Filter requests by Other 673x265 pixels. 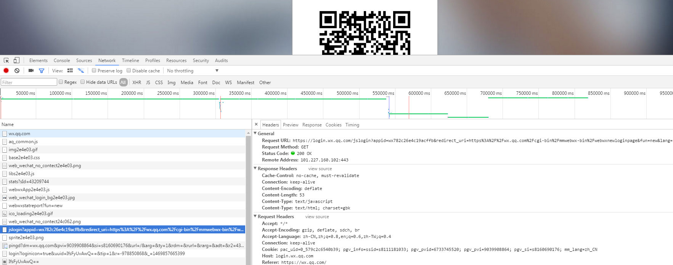click(x=265, y=83)
